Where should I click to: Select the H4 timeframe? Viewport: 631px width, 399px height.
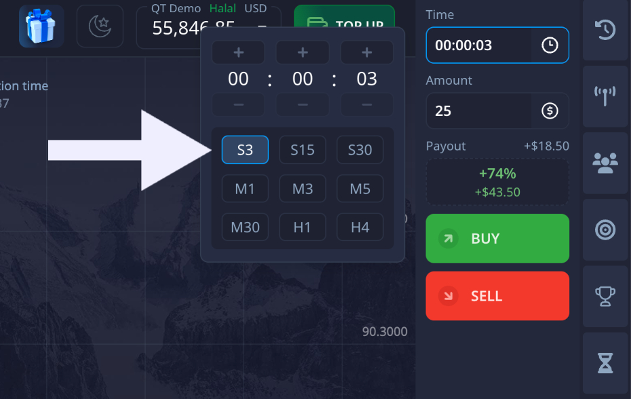(x=360, y=227)
